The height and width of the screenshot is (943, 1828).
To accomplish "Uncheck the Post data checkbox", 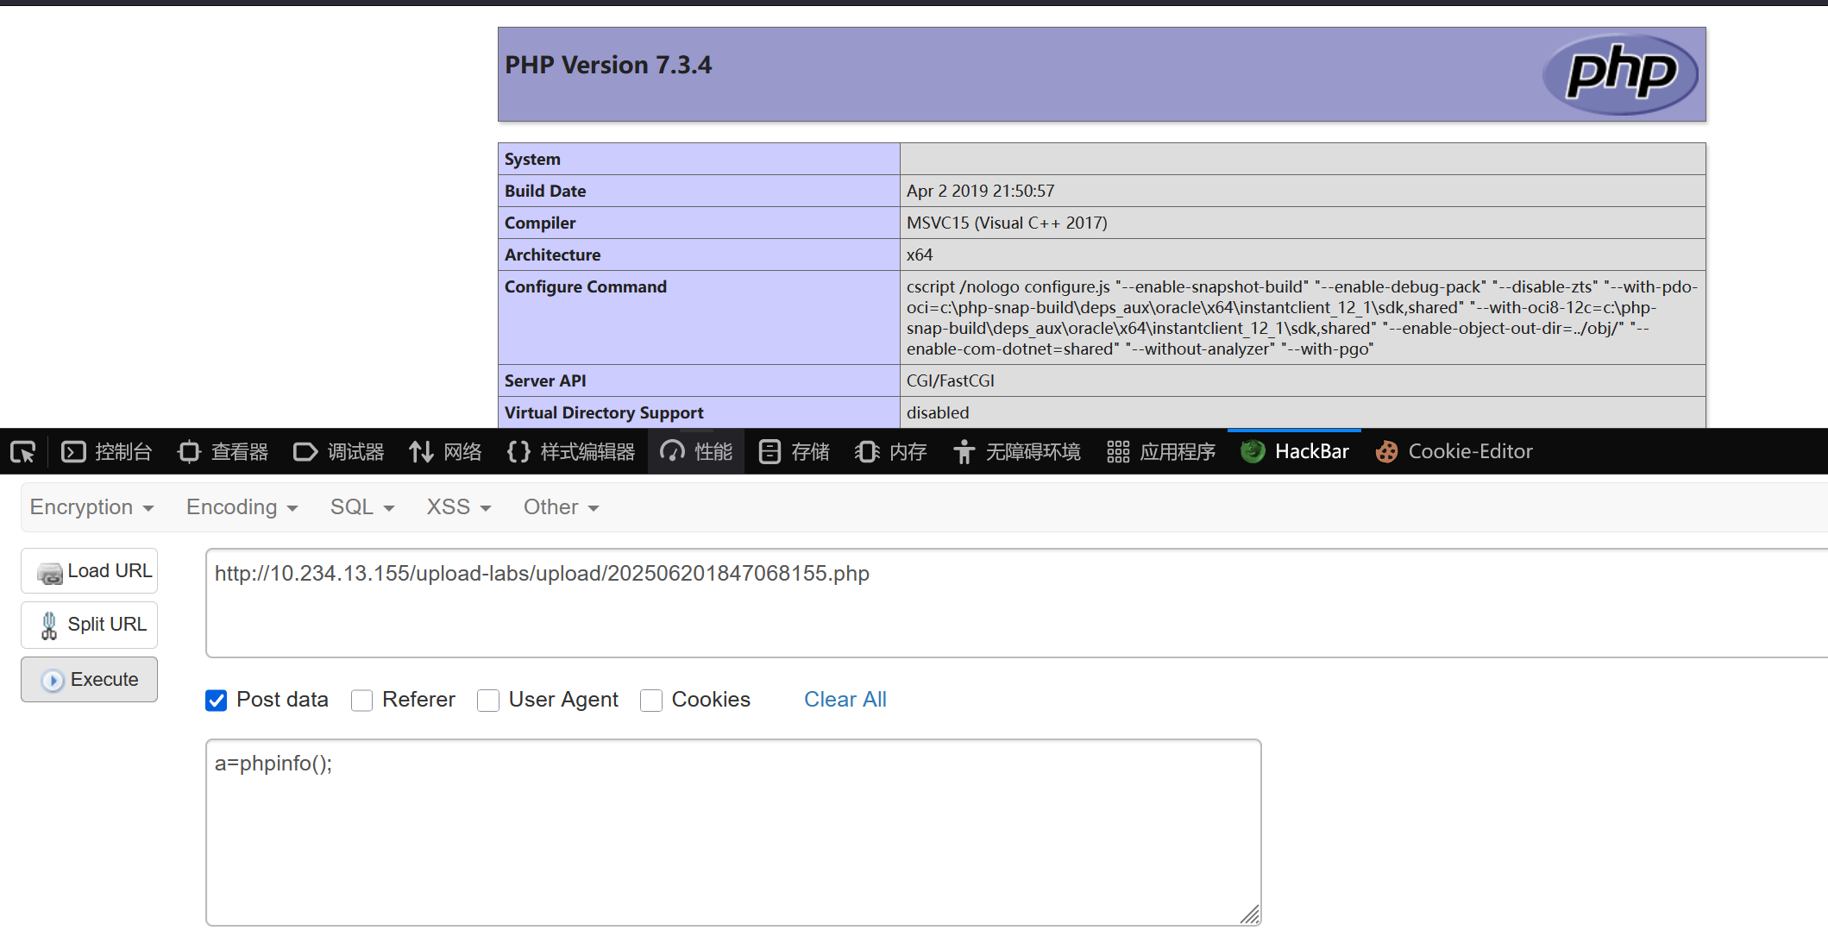I will pyautogui.click(x=217, y=701).
